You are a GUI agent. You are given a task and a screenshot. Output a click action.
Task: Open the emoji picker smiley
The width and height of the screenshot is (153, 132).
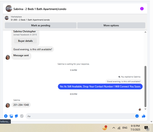tap(137, 116)
